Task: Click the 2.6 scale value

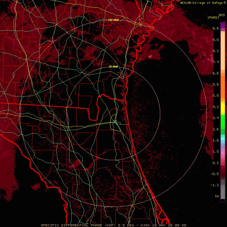Action: [x=216, y=129]
